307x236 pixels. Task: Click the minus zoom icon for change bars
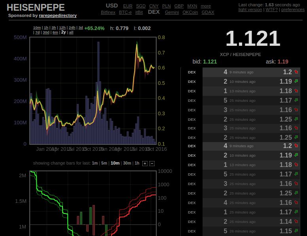(x=152, y=163)
